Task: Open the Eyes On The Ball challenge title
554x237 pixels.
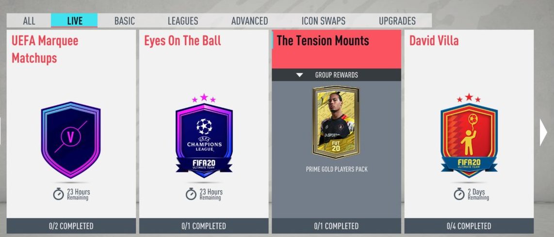Action: (x=182, y=41)
